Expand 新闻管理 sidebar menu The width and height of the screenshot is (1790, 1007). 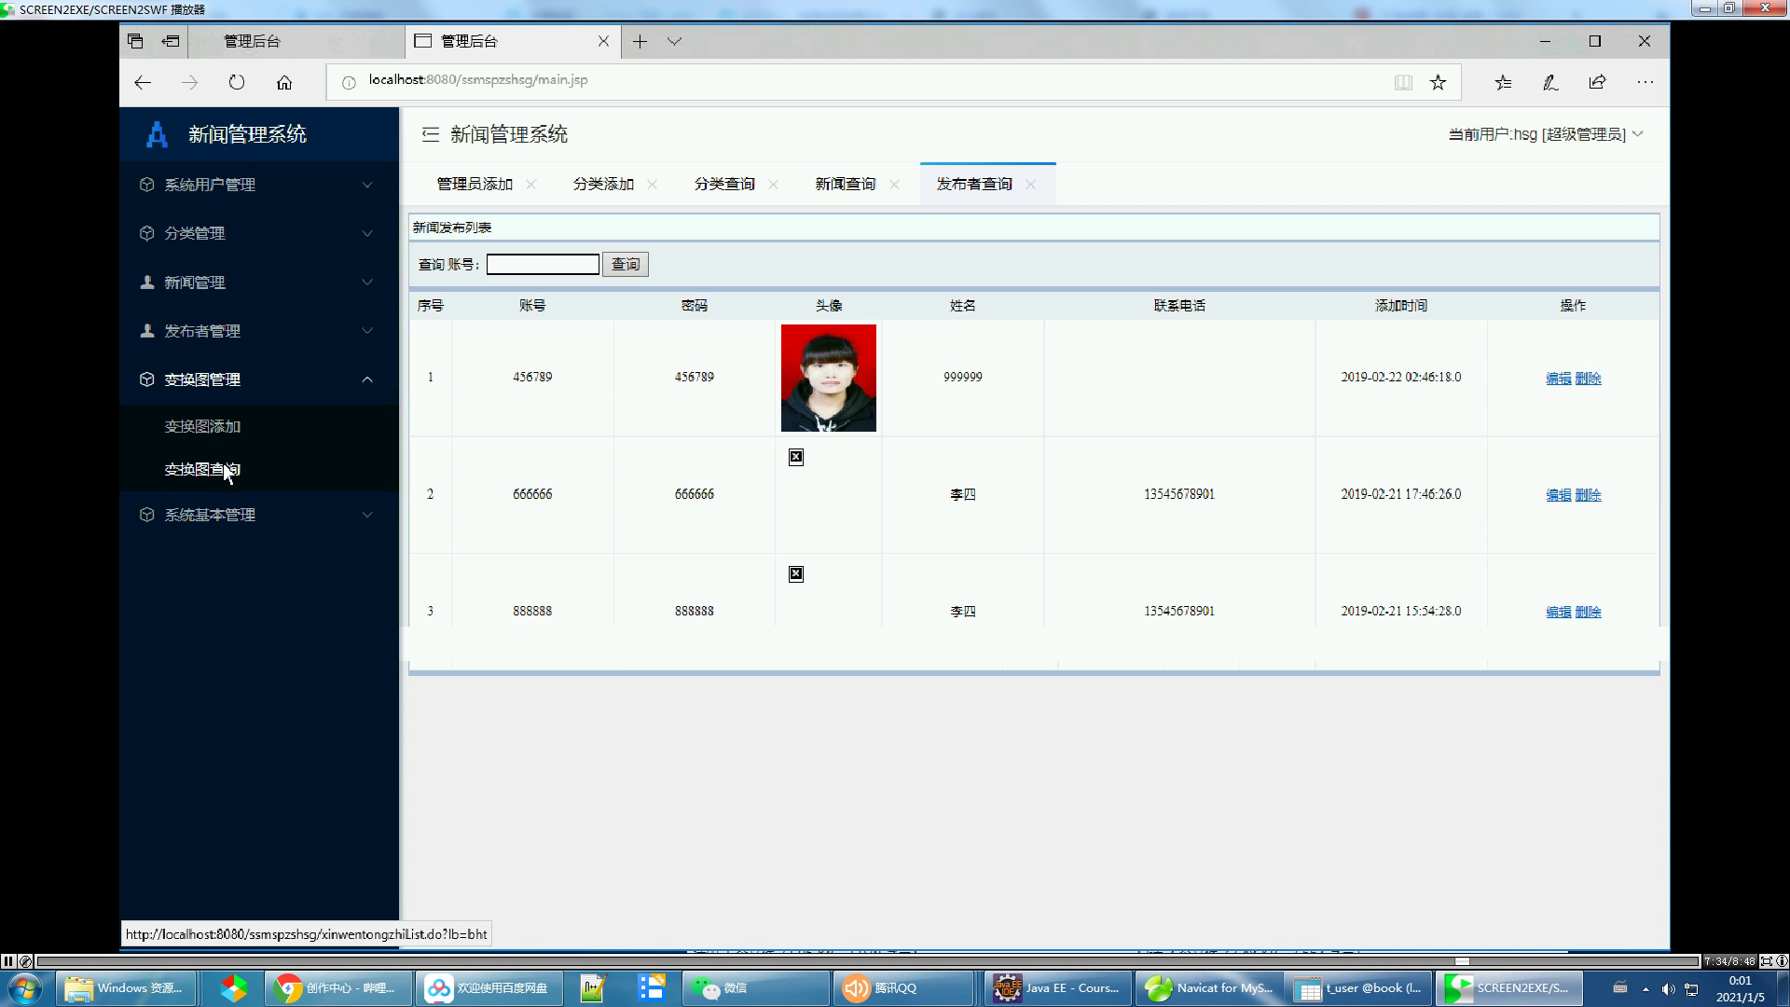point(259,283)
